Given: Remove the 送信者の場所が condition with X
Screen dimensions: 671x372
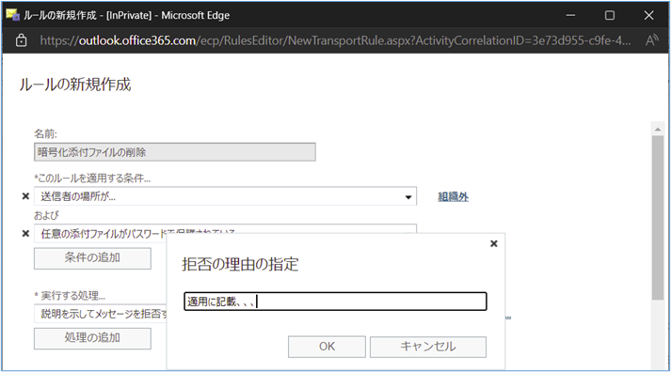Looking at the screenshot, I should point(25,196).
